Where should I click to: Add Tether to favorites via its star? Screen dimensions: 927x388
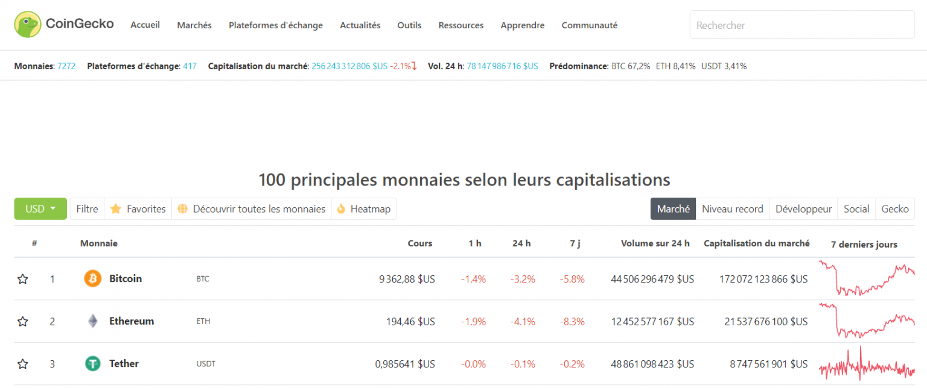pyautogui.click(x=22, y=363)
